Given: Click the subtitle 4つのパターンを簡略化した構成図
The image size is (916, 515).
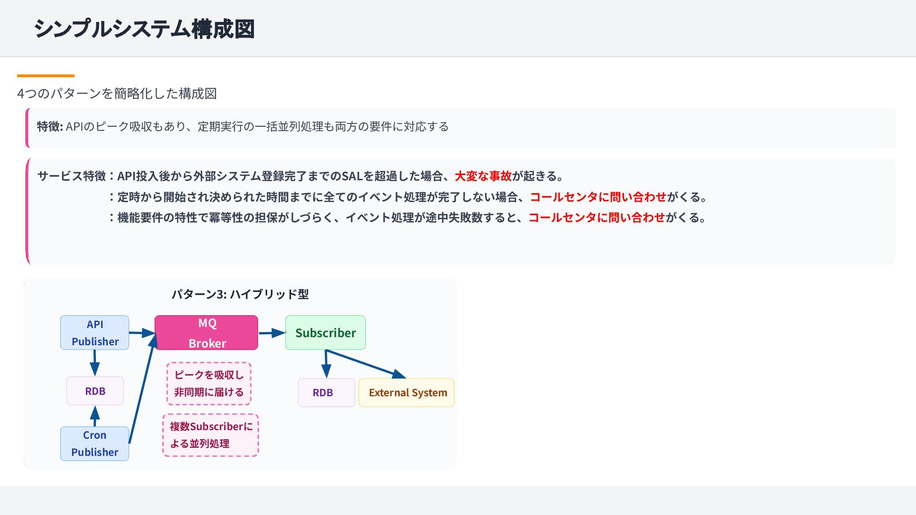Looking at the screenshot, I should click(x=117, y=93).
